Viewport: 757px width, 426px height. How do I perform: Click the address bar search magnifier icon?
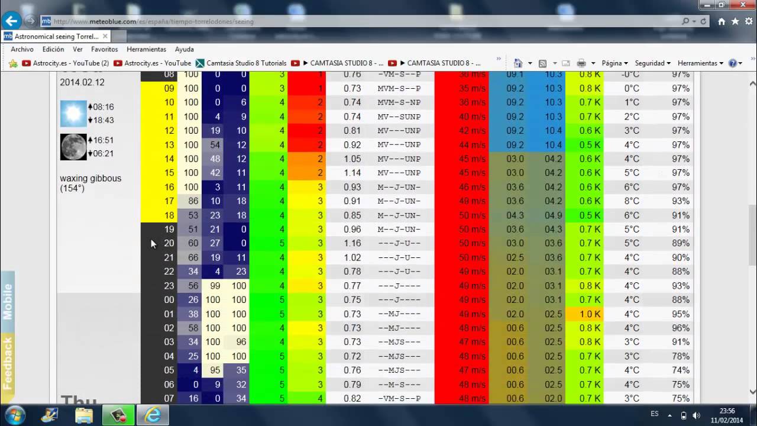(x=685, y=21)
